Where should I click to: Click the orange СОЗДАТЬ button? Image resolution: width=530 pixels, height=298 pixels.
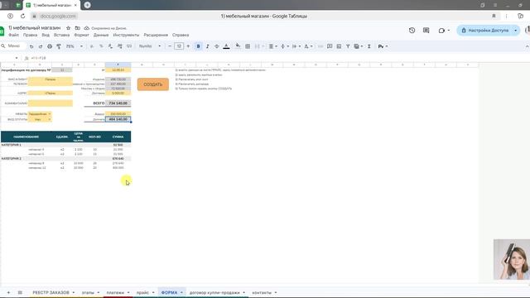[152, 84]
